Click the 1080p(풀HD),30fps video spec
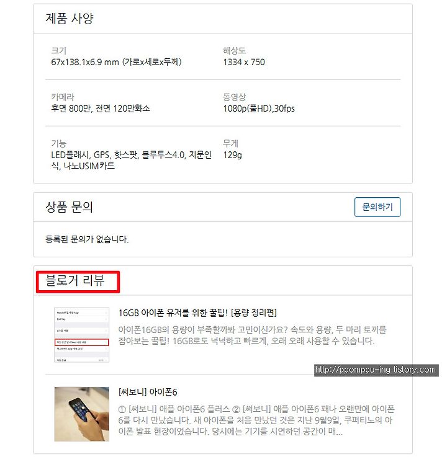Screen dimensions: 447x457 point(259,109)
